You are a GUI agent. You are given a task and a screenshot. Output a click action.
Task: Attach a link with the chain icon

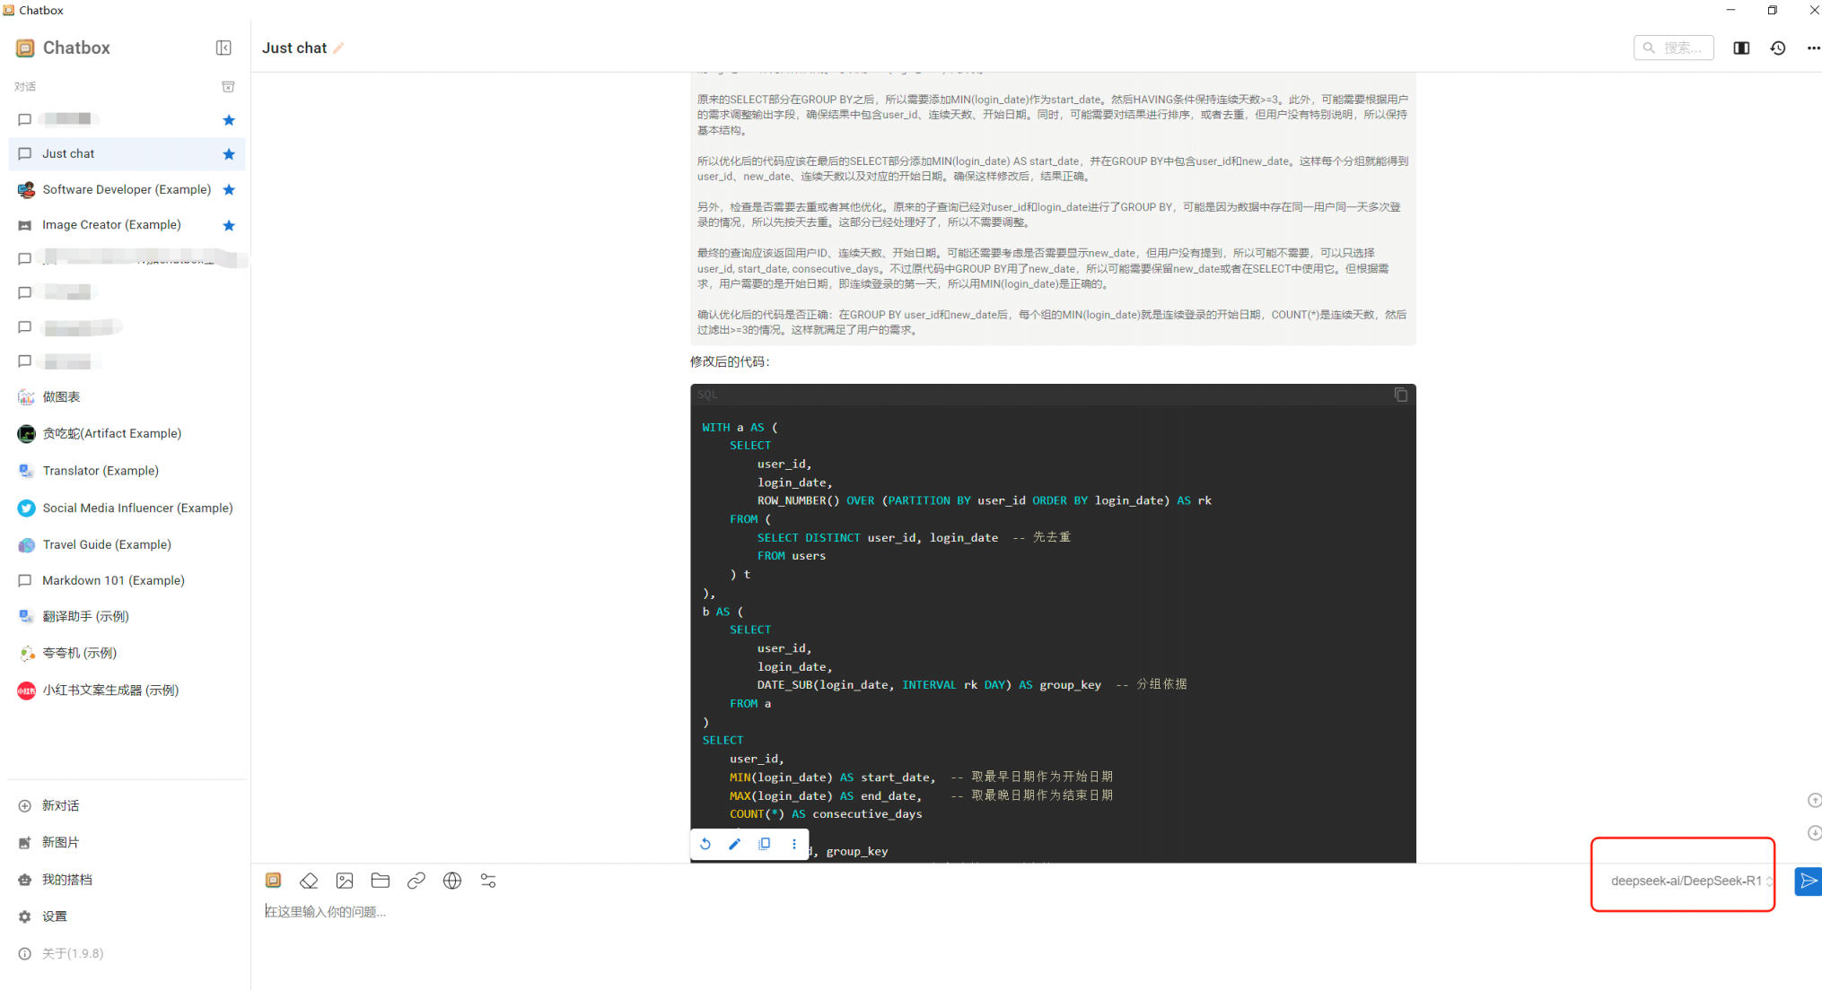(416, 881)
